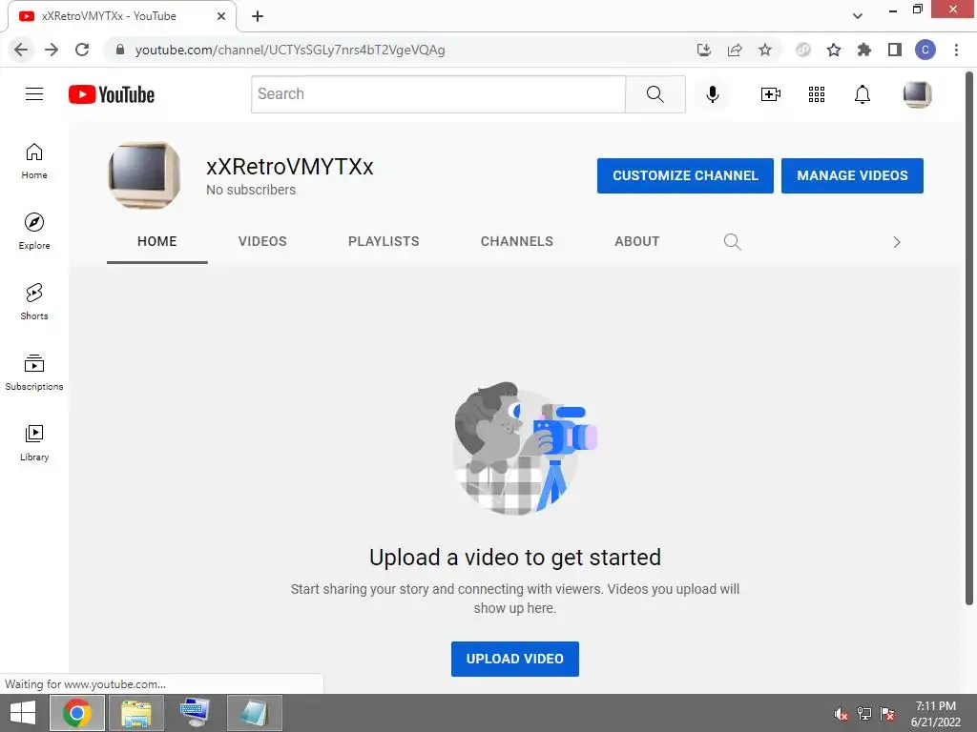Viewport: 977px width, 732px height.
Task: Open the Chrome extensions puzzle icon
Action: pos(863,50)
